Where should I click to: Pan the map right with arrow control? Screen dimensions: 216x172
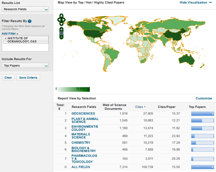pos(64,20)
